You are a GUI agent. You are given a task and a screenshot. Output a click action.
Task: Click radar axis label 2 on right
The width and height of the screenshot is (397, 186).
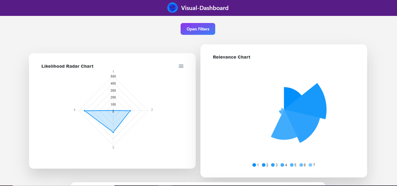click(x=152, y=110)
